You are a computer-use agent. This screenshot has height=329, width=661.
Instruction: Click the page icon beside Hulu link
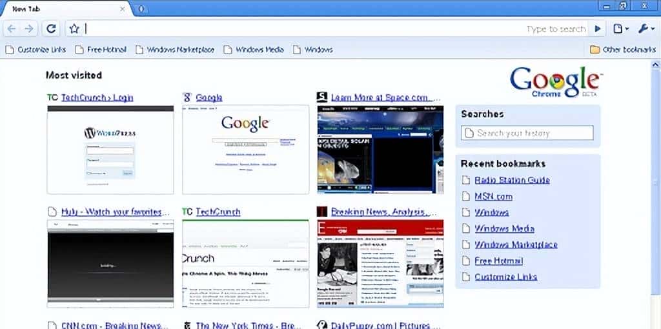52,212
